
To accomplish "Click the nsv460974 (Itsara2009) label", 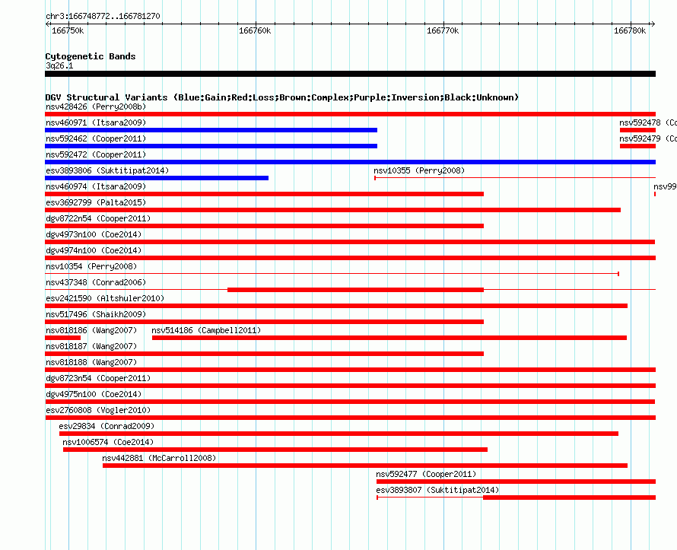I will pyautogui.click(x=96, y=186).
